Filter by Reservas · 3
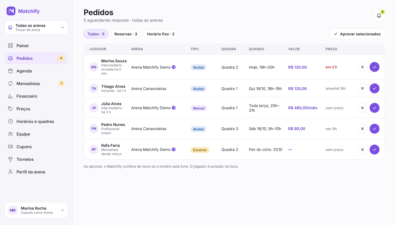This screenshot has height=225, width=396. [x=126, y=34]
